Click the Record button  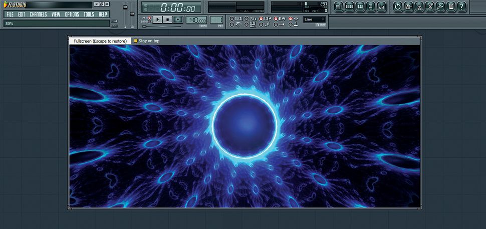coord(178,20)
